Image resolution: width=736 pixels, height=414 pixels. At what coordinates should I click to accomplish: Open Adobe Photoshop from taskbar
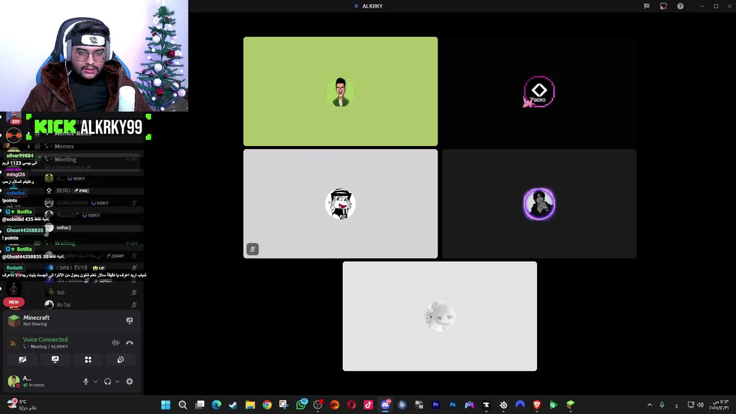click(453, 405)
